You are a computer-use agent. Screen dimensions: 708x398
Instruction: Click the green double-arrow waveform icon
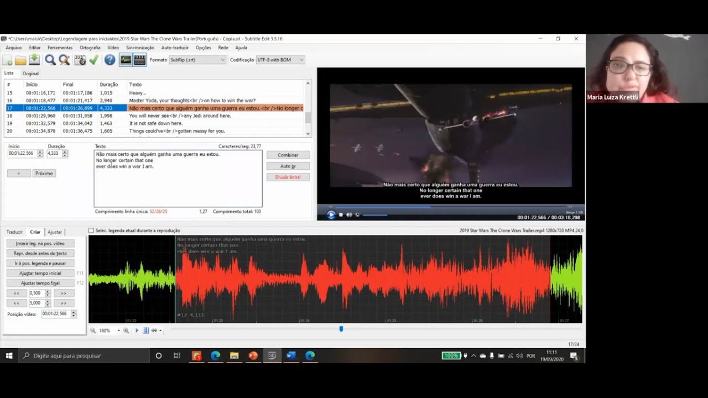pos(154,331)
